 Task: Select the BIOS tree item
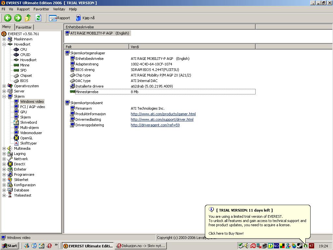point(24,81)
